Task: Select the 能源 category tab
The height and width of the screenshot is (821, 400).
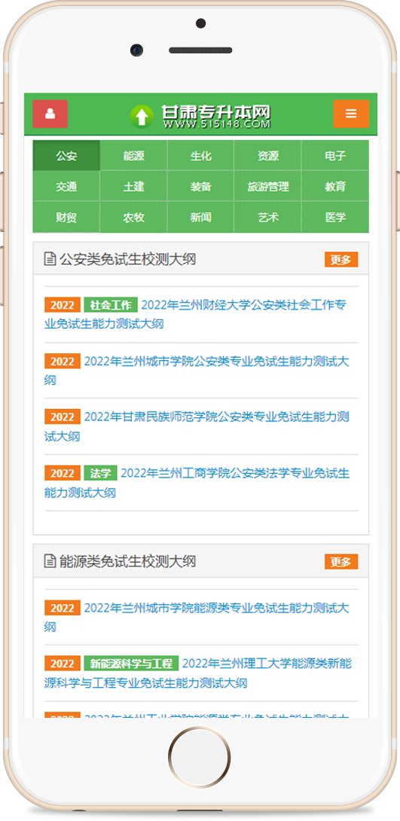Action: pos(133,155)
